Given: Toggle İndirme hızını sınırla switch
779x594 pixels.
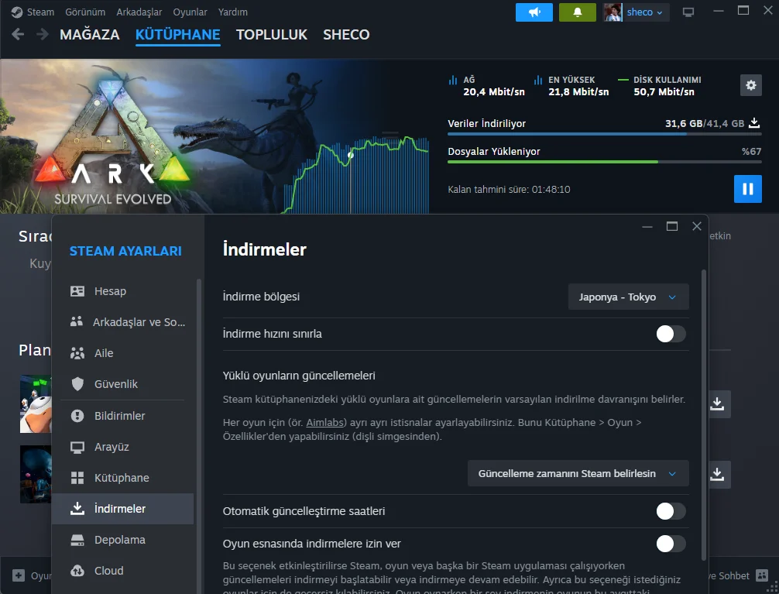Looking at the screenshot, I should click(x=671, y=334).
